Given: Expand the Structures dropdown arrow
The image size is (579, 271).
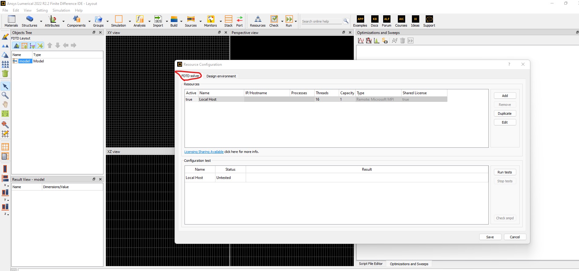Looking at the screenshot, I should click(41, 21).
